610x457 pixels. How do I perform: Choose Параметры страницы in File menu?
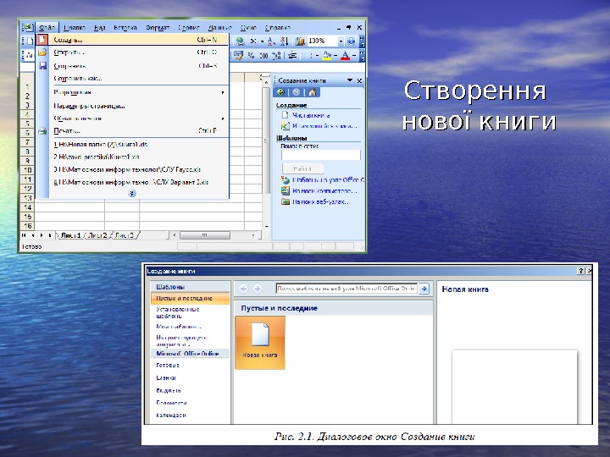[132, 106]
